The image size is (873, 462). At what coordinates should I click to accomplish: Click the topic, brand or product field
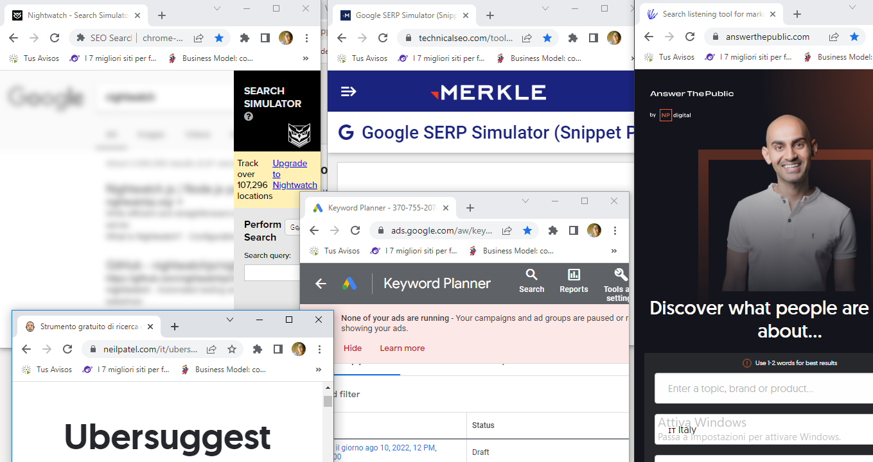[763, 388]
